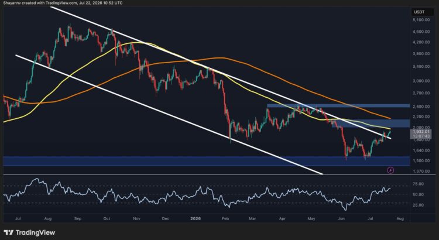Click the Oct time axis label
Viewport: 439px width, 240px height.
pos(107,219)
